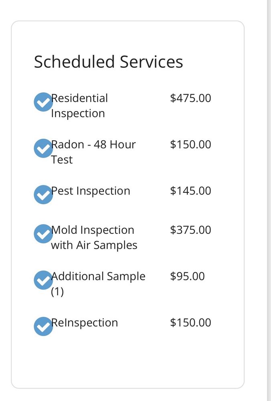Select the blue check badge next to Pest Inspection
This screenshot has width=271, height=401.
(x=43, y=194)
